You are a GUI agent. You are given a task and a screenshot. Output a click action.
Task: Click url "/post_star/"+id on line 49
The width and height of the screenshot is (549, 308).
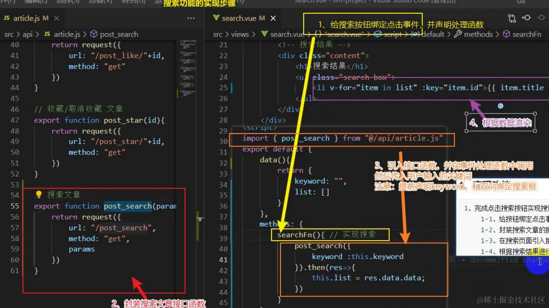(117, 141)
